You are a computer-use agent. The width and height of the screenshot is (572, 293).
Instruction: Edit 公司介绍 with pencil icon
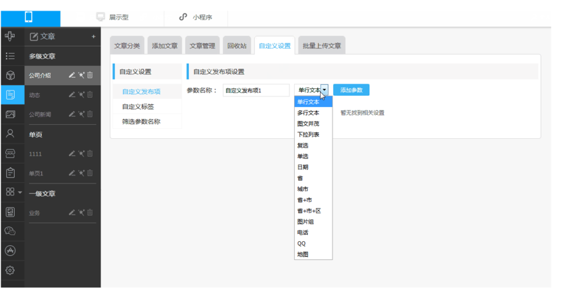72,75
